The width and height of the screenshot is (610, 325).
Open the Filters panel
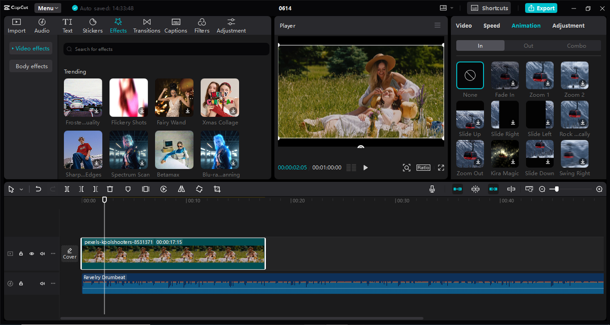tap(202, 26)
